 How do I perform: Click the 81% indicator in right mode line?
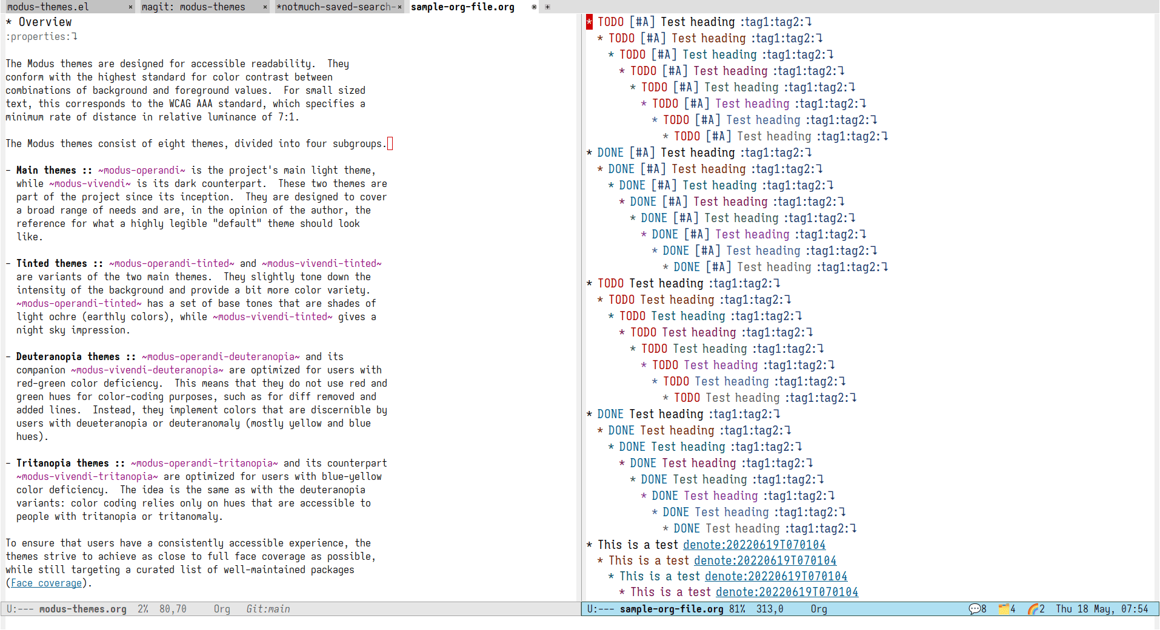(737, 609)
